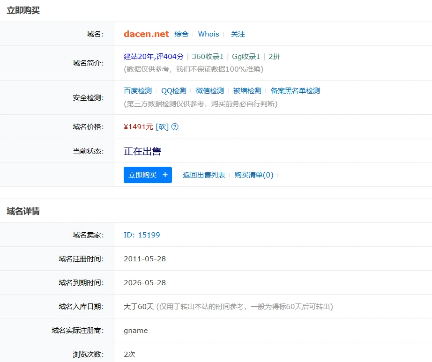Open the 综合 domain overview link

click(x=181, y=34)
